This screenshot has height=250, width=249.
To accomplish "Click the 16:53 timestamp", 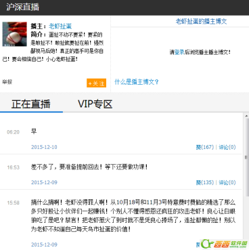I will 14,167.
